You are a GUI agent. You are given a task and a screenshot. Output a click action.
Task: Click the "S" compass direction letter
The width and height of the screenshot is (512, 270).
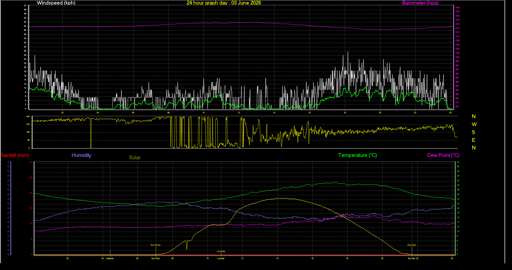tap(473, 132)
